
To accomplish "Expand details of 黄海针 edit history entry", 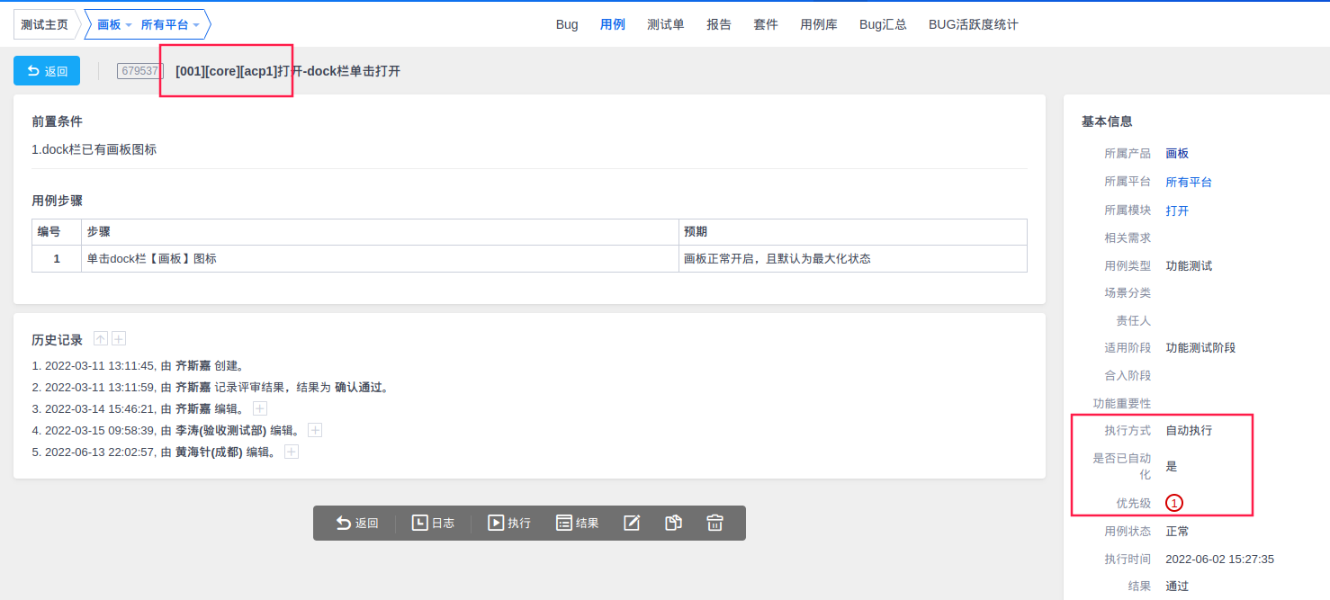I will coord(292,452).
